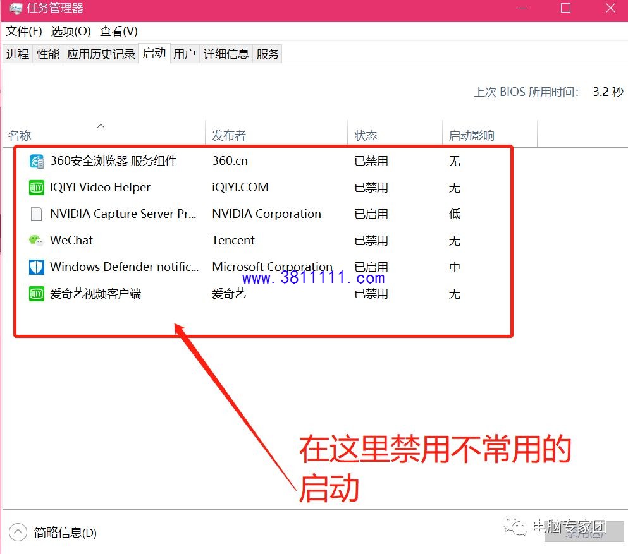Click the 已启用 status of Windows Defender row

pyautogui.click(x=371, y=267)
